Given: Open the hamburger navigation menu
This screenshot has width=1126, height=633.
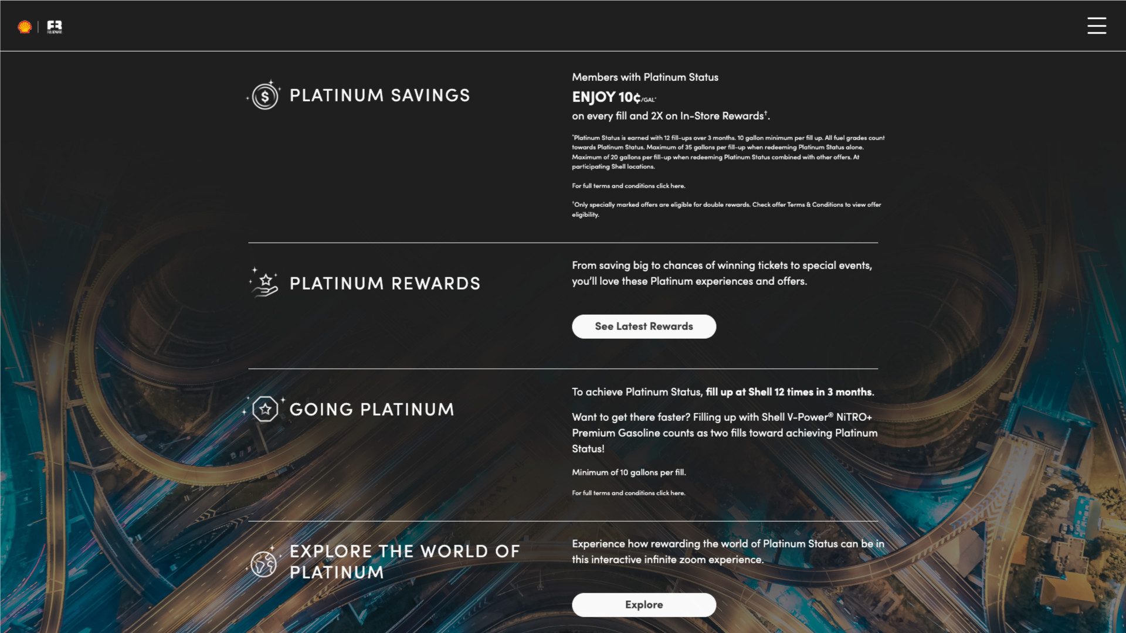Looking at the screenshot, I should pyautogui.click(x=1097, y=26).
